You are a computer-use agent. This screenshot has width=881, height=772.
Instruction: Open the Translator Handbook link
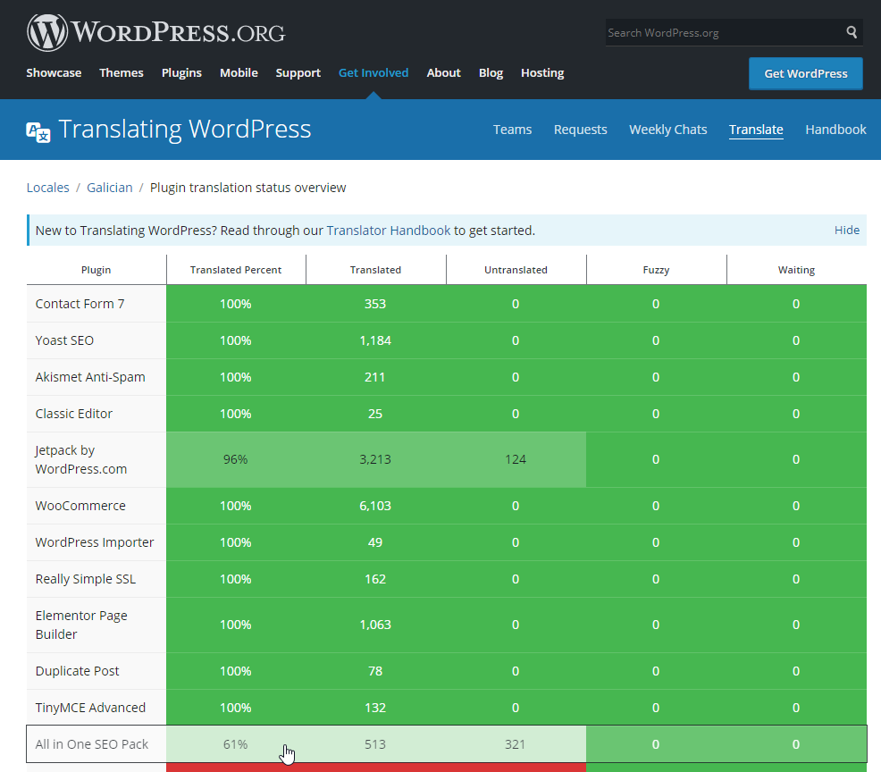[x=389, y=231]
